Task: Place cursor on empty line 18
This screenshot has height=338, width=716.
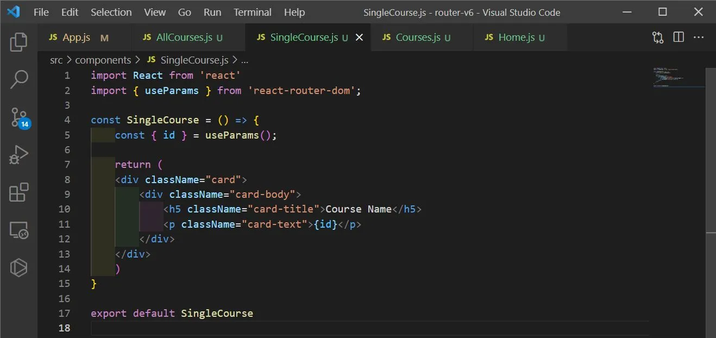Action: pos(369,328)
